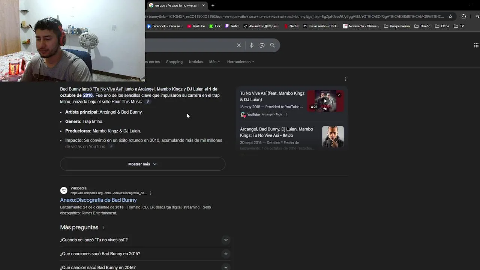
Task: Close the 'en que año saco' tab
Action: point(204,5)
